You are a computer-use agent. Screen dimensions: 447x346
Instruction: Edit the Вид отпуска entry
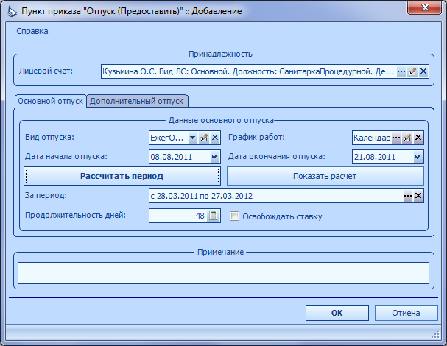(x=203, y=138)
